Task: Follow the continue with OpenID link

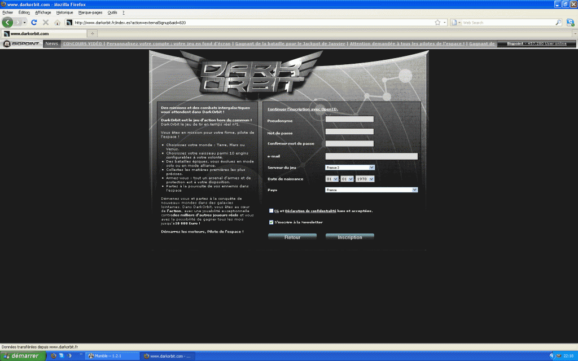Action: (303, 109)
